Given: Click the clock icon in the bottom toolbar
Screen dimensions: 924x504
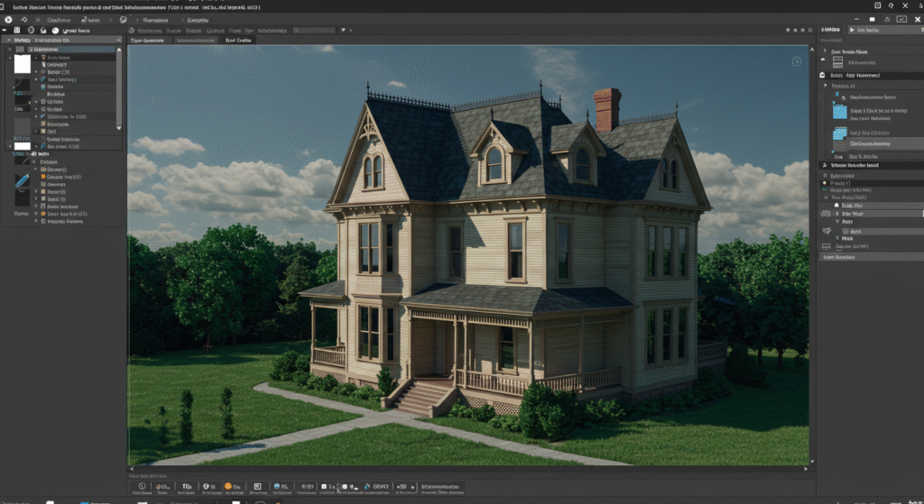Looking at the screenshot, I should point(142,487).
